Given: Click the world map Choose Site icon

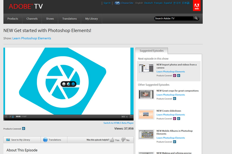Looking at the screenshot, I should (117, 3).
